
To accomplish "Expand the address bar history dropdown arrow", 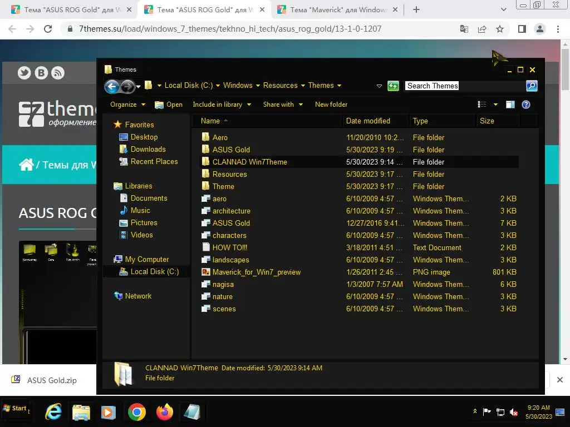I will pos(379,86).
